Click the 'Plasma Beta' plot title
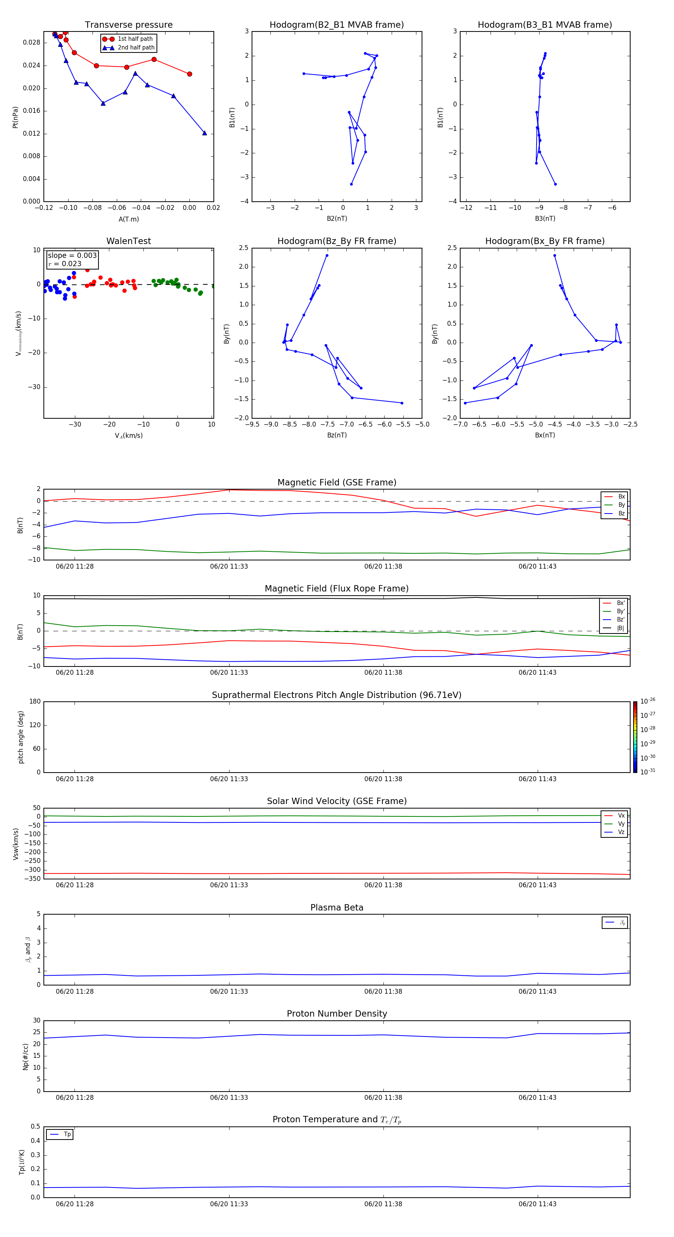This screenshot has width=674, height=1237. 337,908
